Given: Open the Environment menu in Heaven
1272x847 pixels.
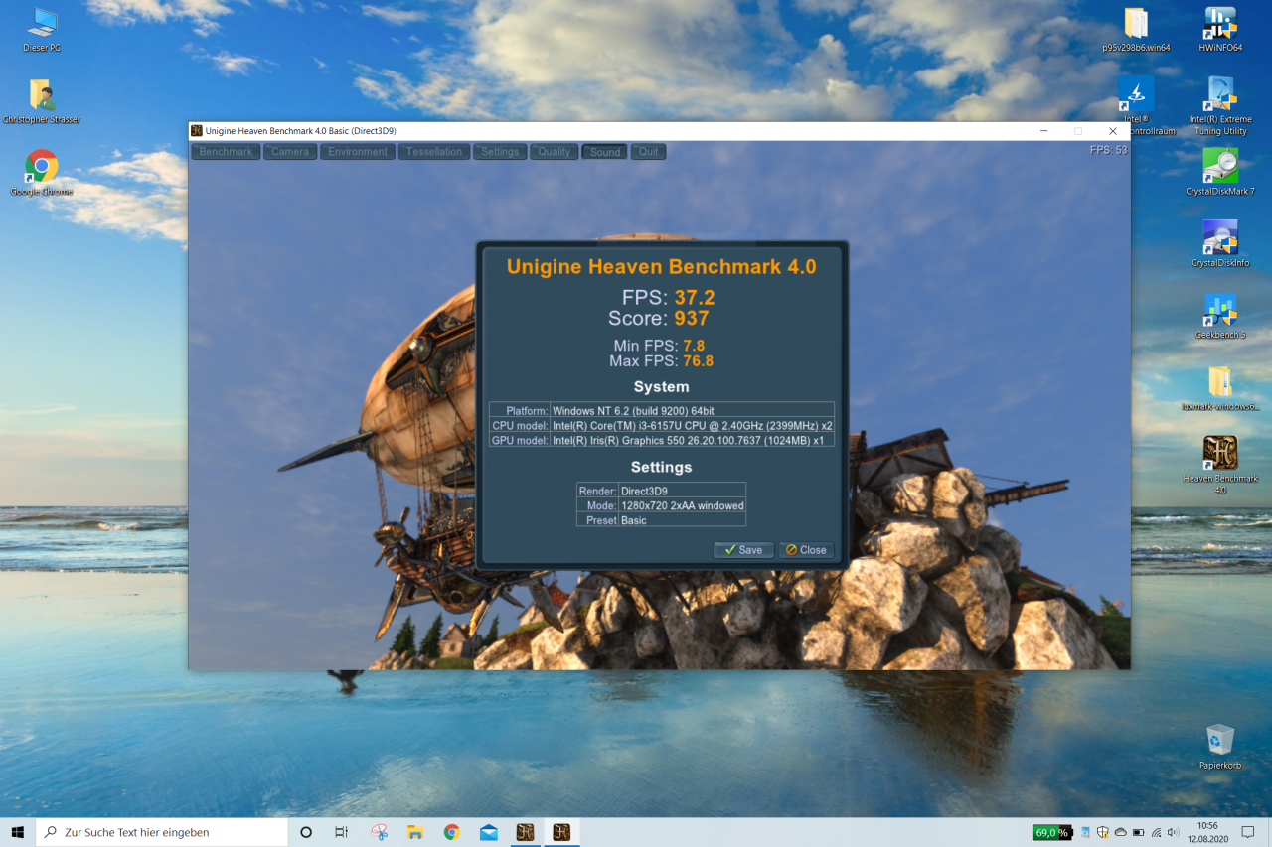Looking at the screenshot, I should tap(358, 152).
